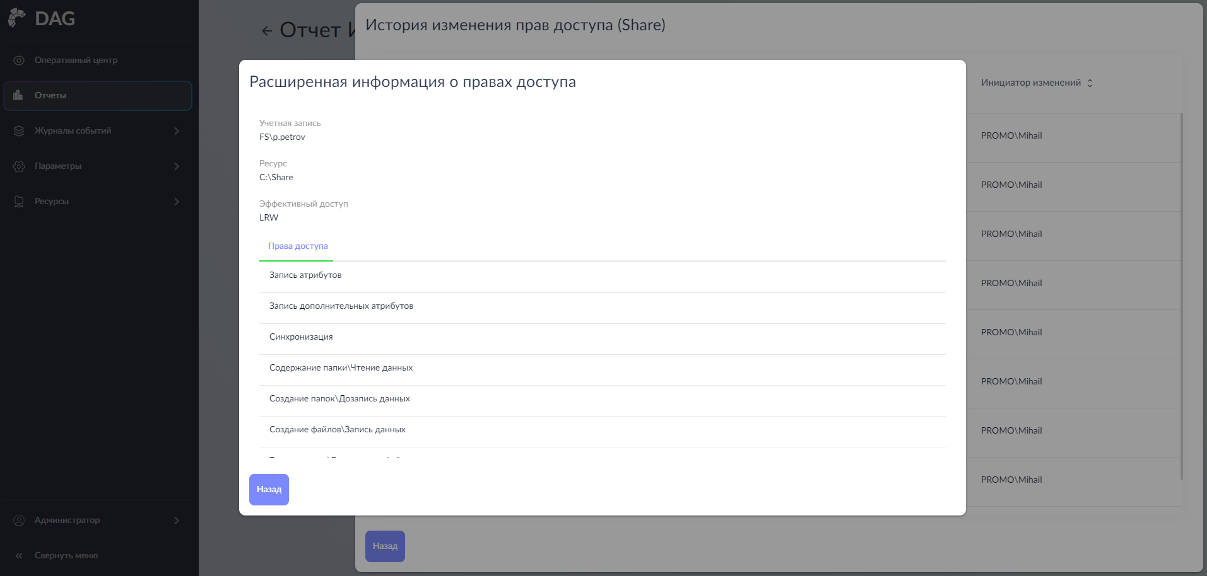The image size is (1207, 576).
Task: Click the double-chevron collapse menu icon
Action: (19, 556)
